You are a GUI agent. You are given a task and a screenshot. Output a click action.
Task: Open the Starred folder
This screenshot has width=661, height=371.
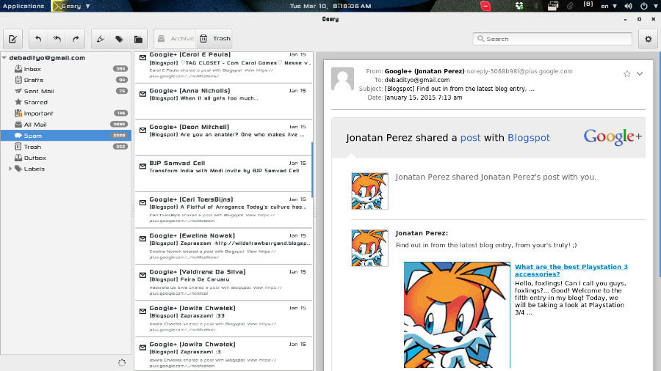(66, 102)
